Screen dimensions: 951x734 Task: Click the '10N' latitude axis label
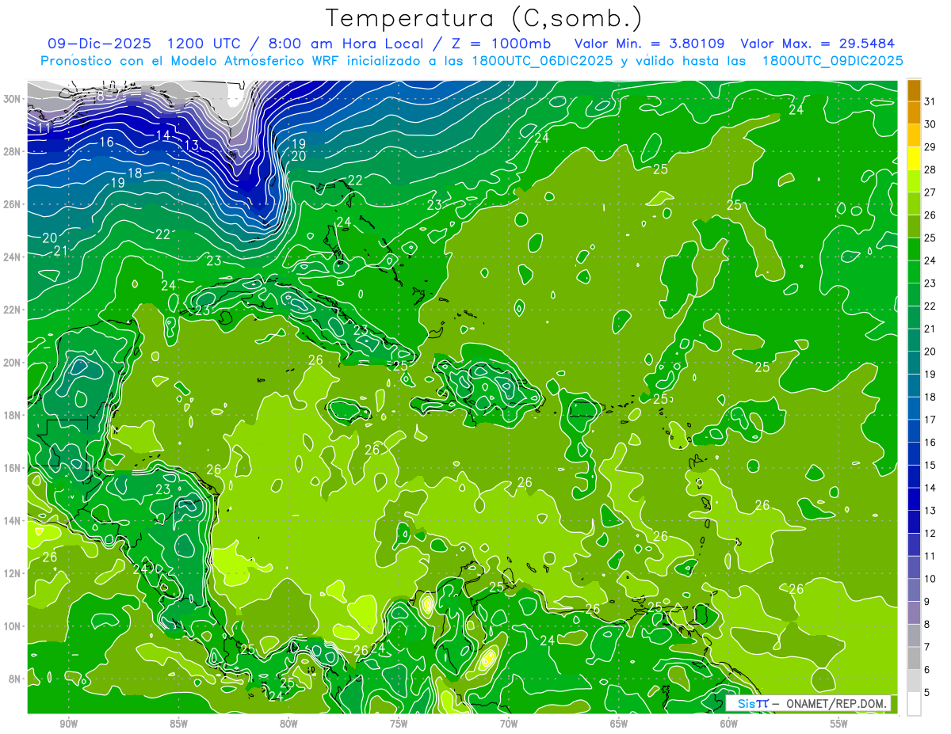tap(12, 626)
